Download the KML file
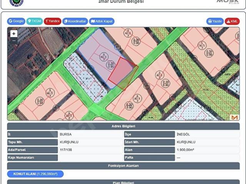Screen dimensions: 246x184 click(x=232, y=21)
